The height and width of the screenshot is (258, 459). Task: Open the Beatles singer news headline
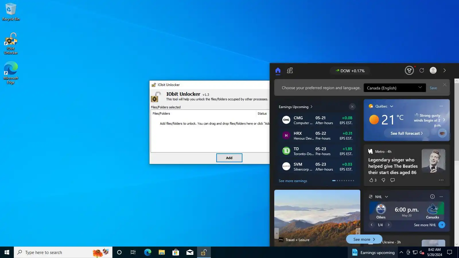tap(392, 166)
